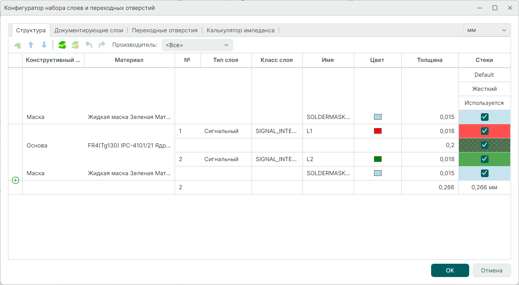Click the green circled plus icon
Screen dimensions: 519x285
coord(15,180)
